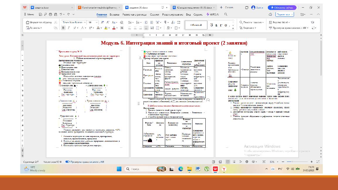Click the character shading A icon

point(122,28)
